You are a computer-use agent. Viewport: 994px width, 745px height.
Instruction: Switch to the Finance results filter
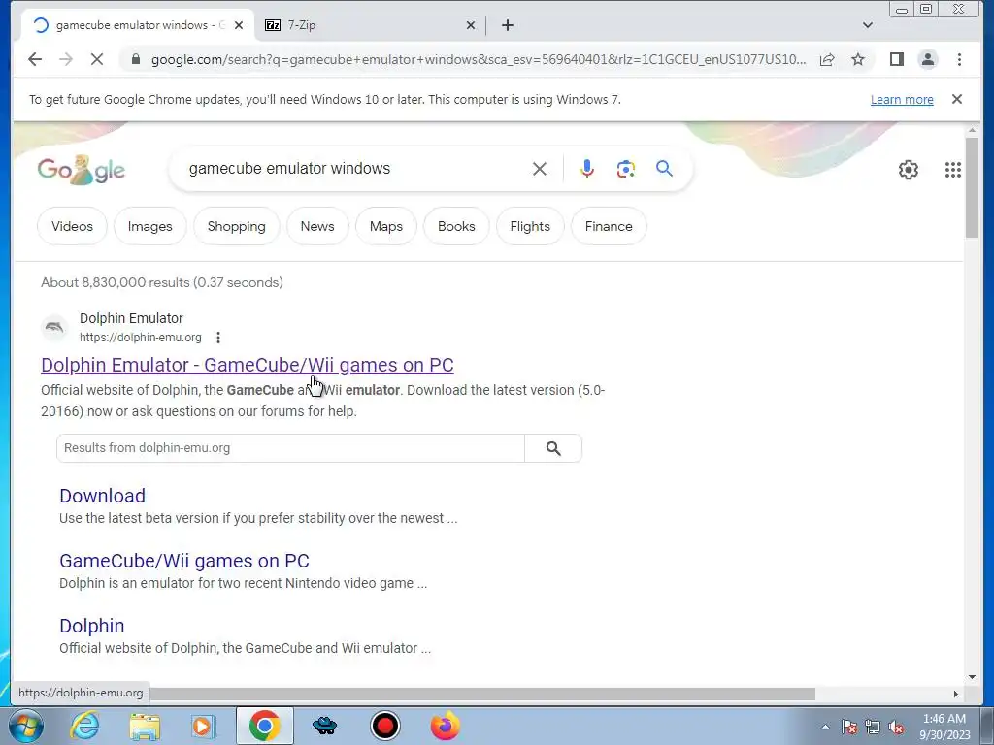[x=609, y=226]
